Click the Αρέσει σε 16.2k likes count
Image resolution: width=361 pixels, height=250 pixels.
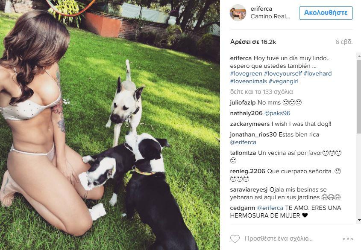click(253, 42)
